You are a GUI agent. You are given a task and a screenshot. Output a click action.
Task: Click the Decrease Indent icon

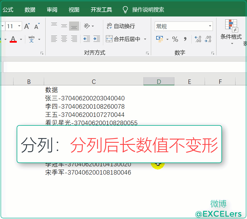(x=86, y=39)
